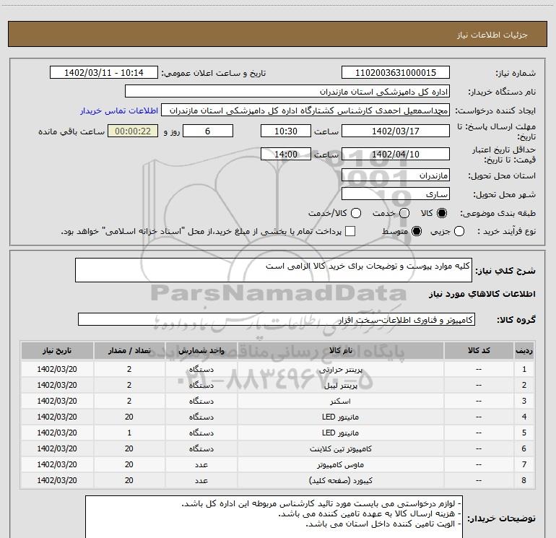Click the buyer name field اداره کل دامپزشکی
Image resolution: width=556 pixels, height=538 pixels.
[x=287, y=92]
